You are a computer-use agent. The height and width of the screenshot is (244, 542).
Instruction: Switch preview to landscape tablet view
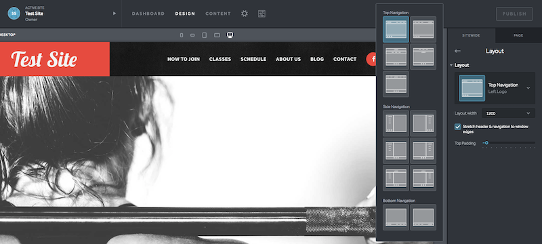(x=217, y=35)
